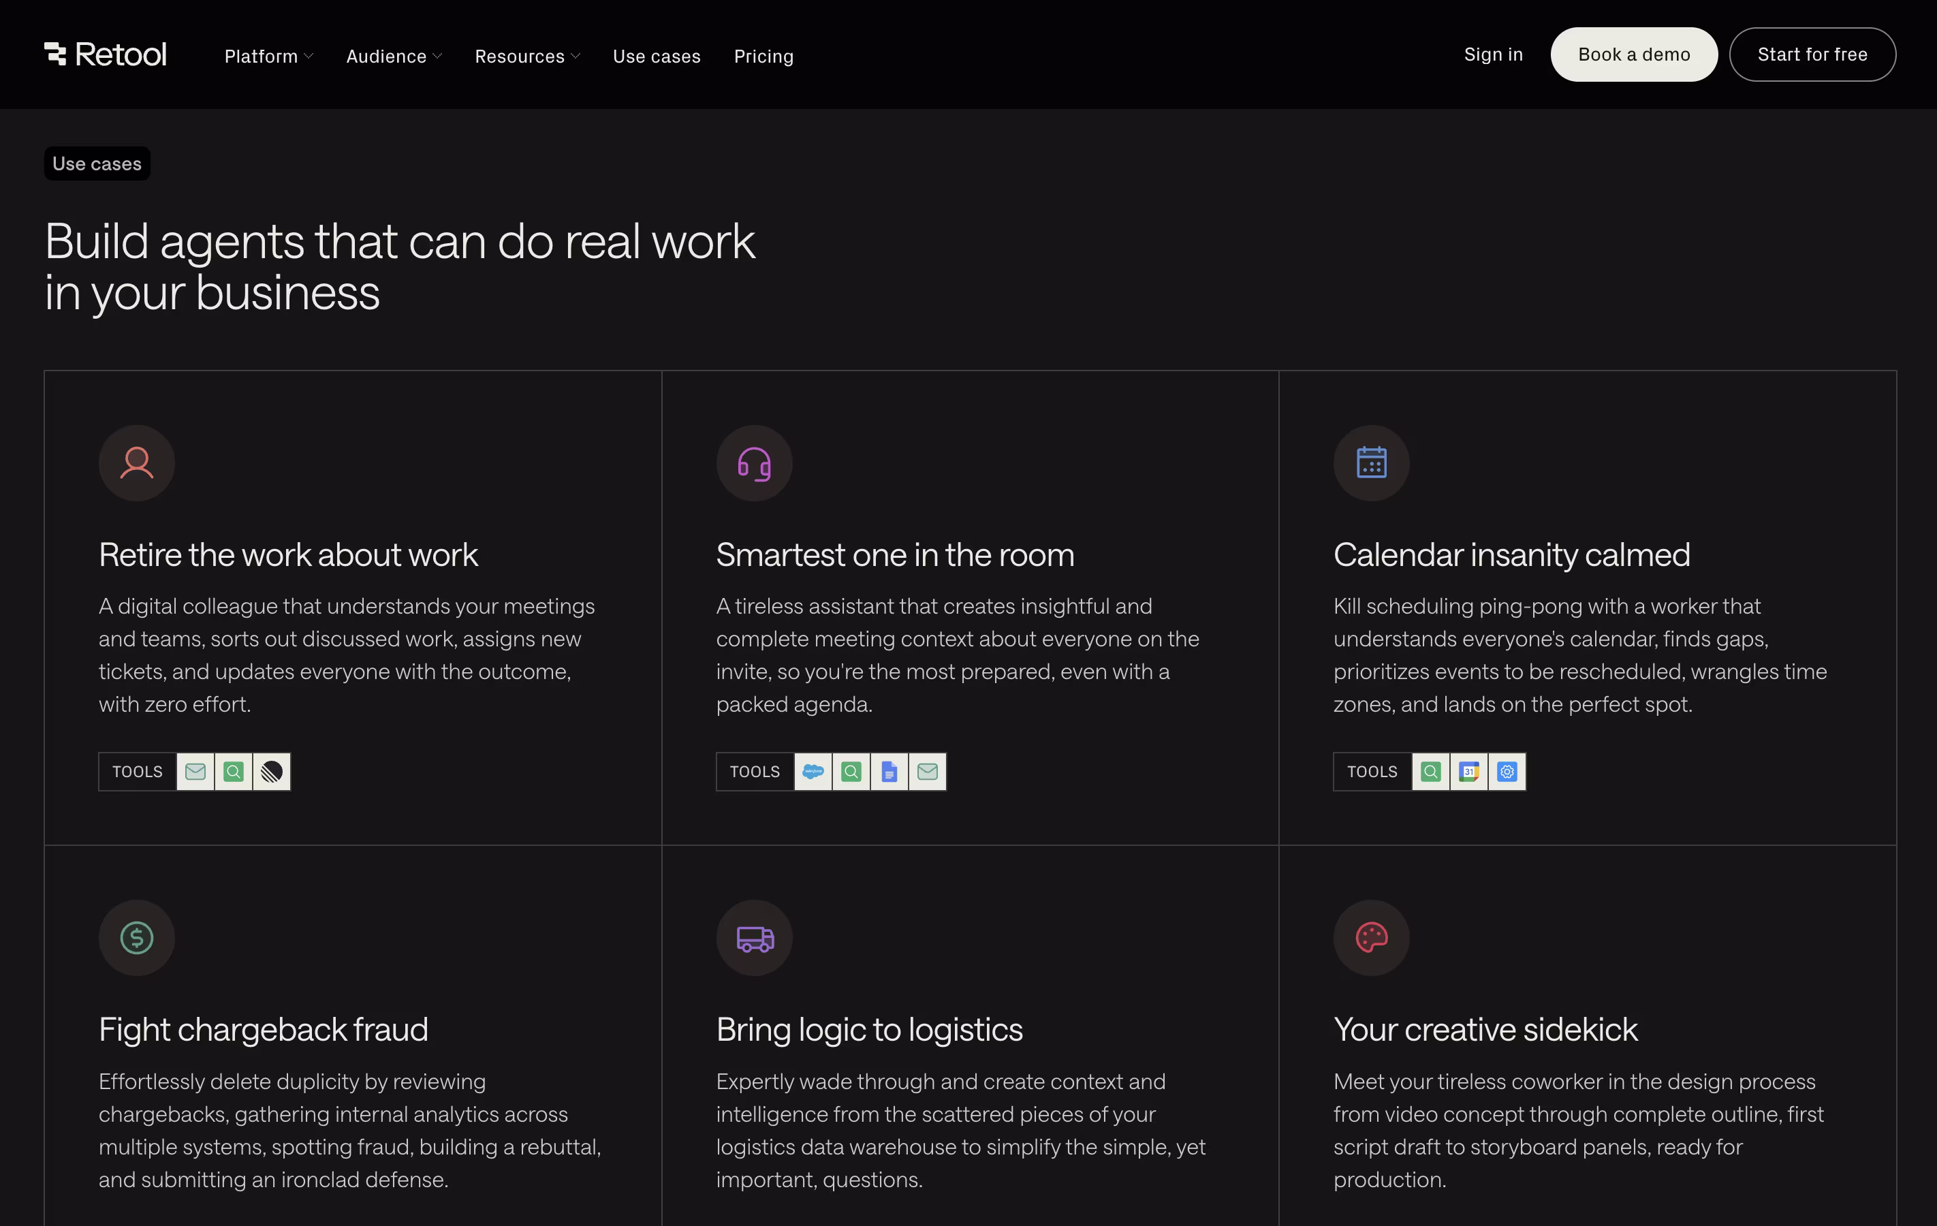Click the search tool icon under Retire the work
Viewport: 1937px width, 1226px height.
point(234,772)
